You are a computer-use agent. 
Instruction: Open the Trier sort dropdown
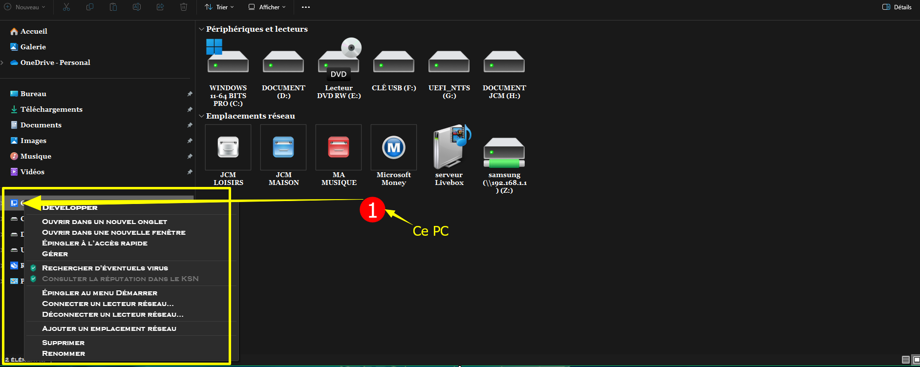(x=219, y=7)
